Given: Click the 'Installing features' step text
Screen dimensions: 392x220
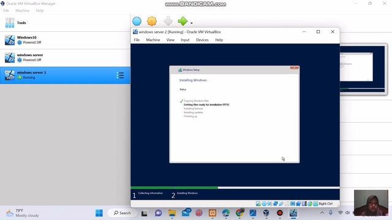Looking at the screenshot, I should coord(194,109).
